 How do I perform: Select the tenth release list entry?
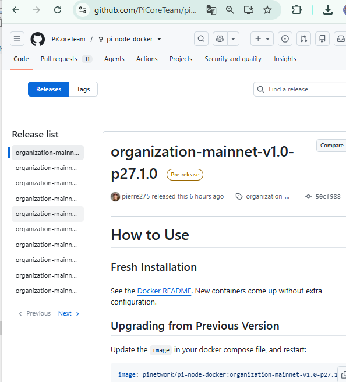(48, 291)
